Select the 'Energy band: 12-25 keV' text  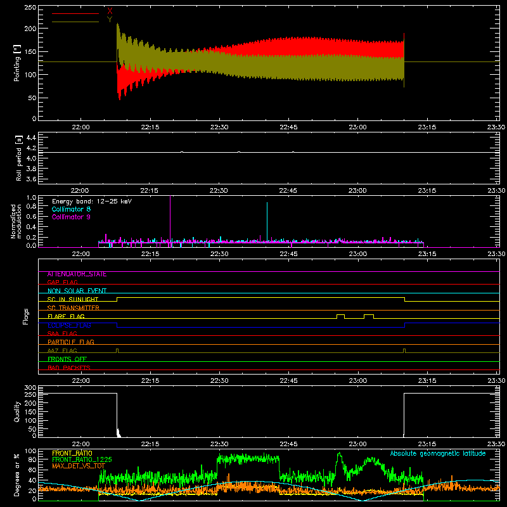[92, 202]
